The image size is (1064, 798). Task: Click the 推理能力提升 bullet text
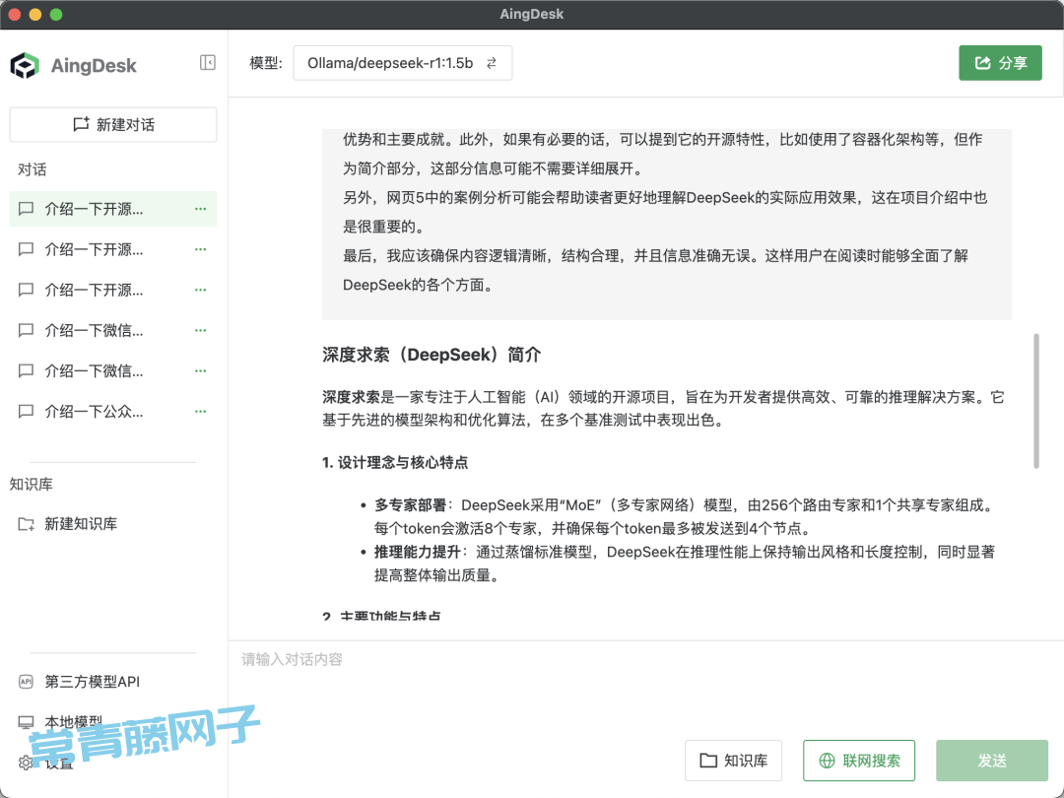[x=418, y=553]
